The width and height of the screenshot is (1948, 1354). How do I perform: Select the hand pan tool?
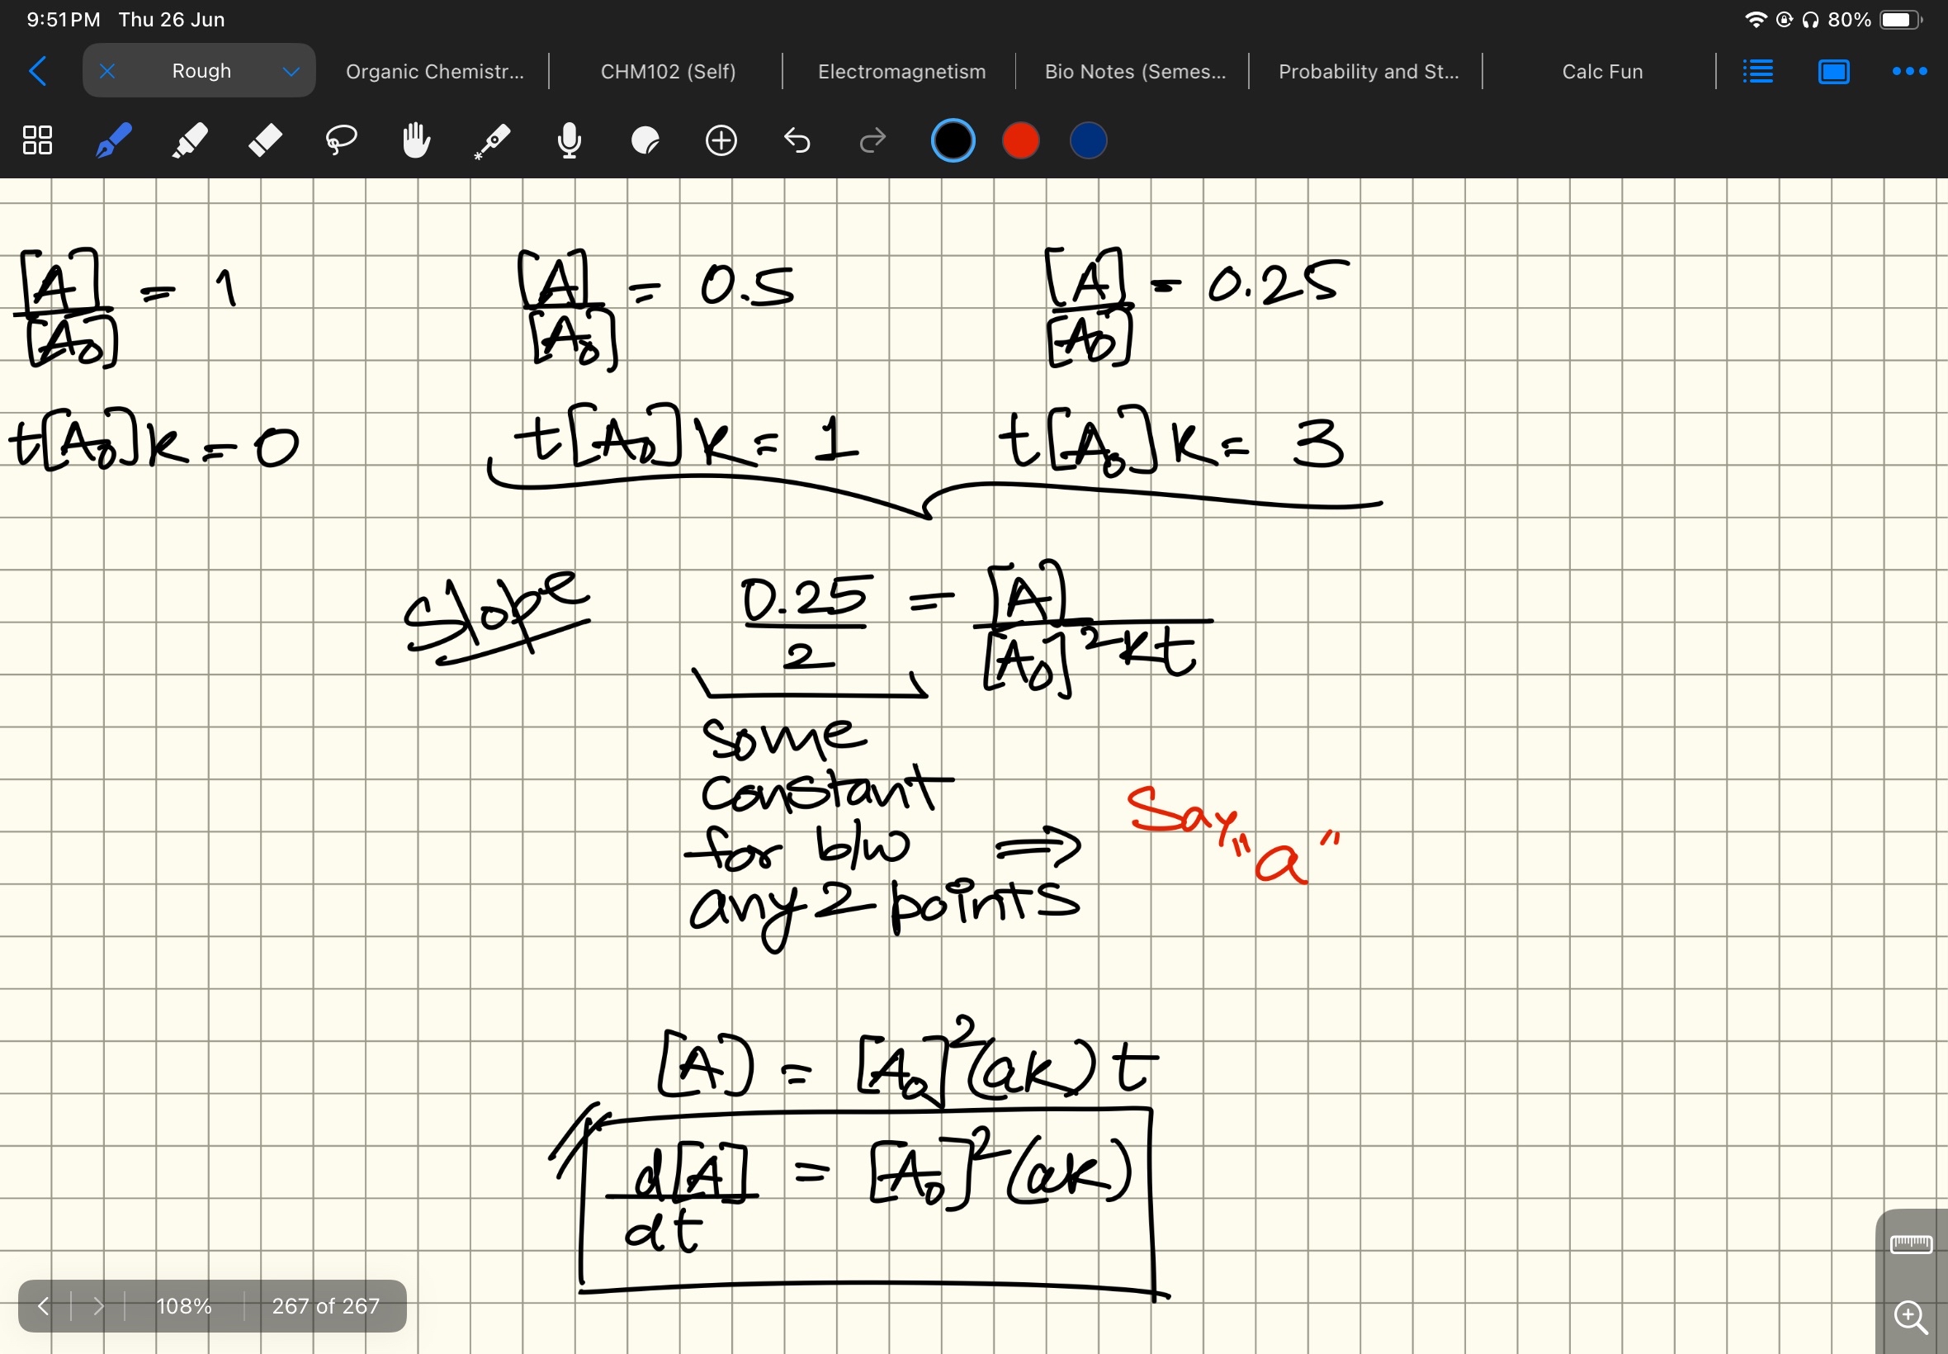point(416,140)
